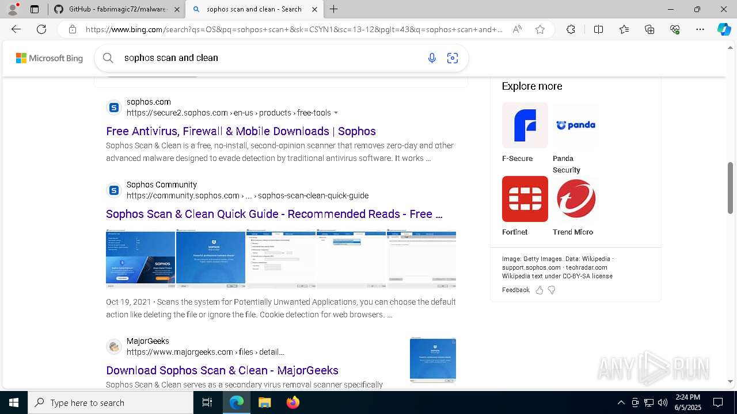Open MajorGeeks result preview thumbnail
The height and width of the screenshot is (414, 737).
click(x=433, y=360)
